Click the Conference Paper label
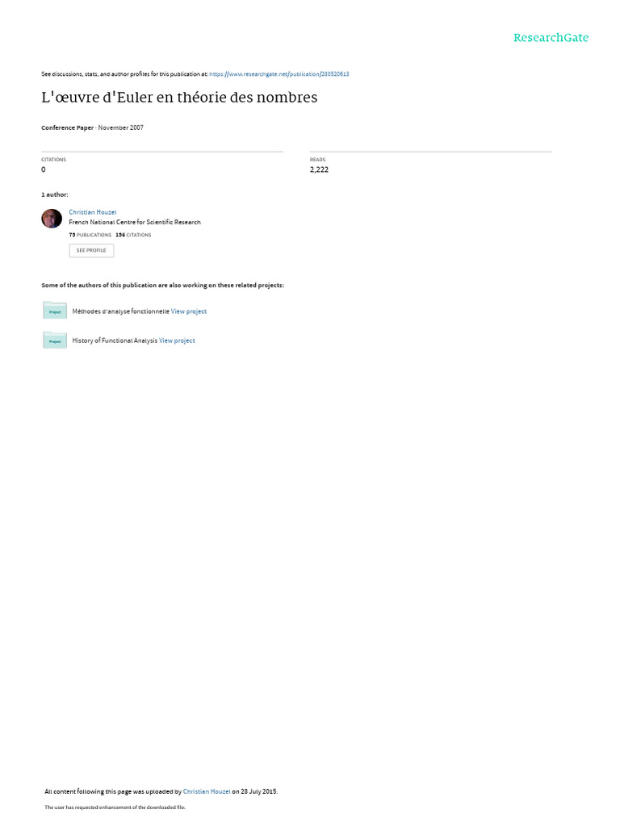The width and height of the screenshot is (620, 826). (x=68, y=127)
